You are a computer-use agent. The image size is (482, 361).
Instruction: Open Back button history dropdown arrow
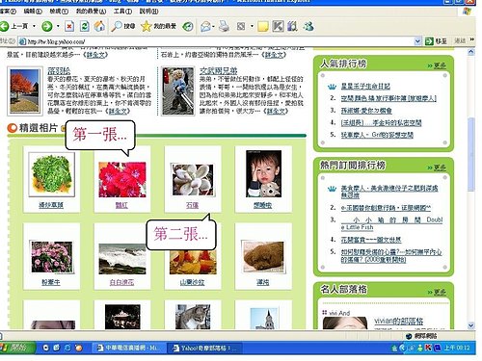pyautogui.click(x=34, y=26)
